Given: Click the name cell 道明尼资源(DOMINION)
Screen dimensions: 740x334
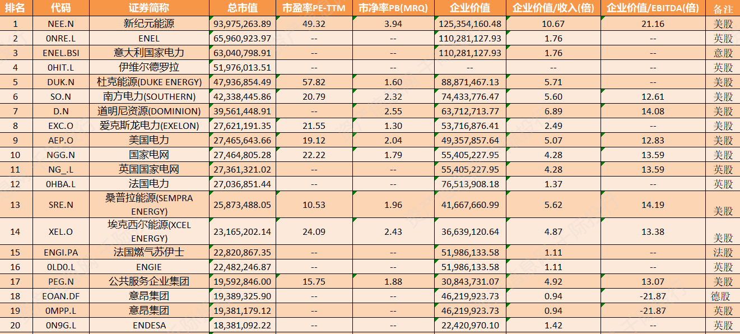Looking at the screenshot, I should pos(148,111).
